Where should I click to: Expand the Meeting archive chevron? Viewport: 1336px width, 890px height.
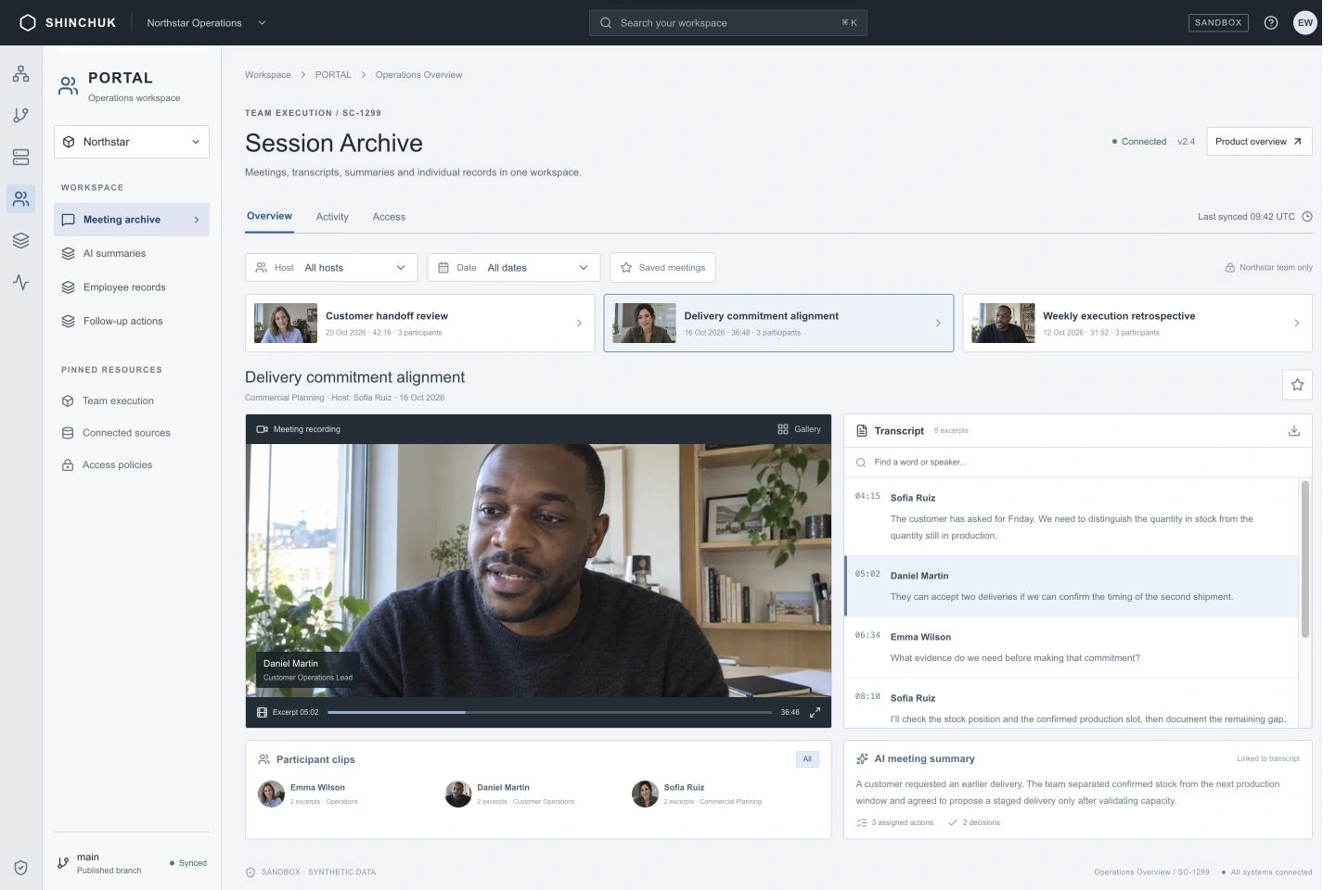pos(197,220)
